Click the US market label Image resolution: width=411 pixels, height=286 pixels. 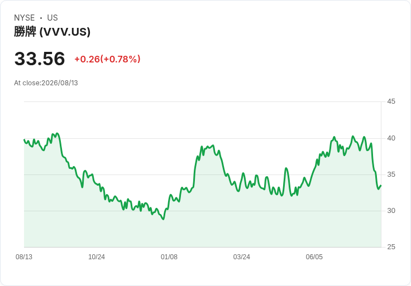[x=52, y=18]
